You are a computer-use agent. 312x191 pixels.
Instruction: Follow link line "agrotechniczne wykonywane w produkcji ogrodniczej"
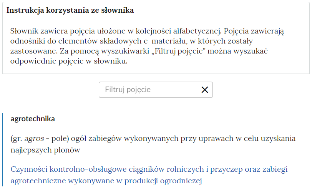pyautogui.click(x=106, y=181)
